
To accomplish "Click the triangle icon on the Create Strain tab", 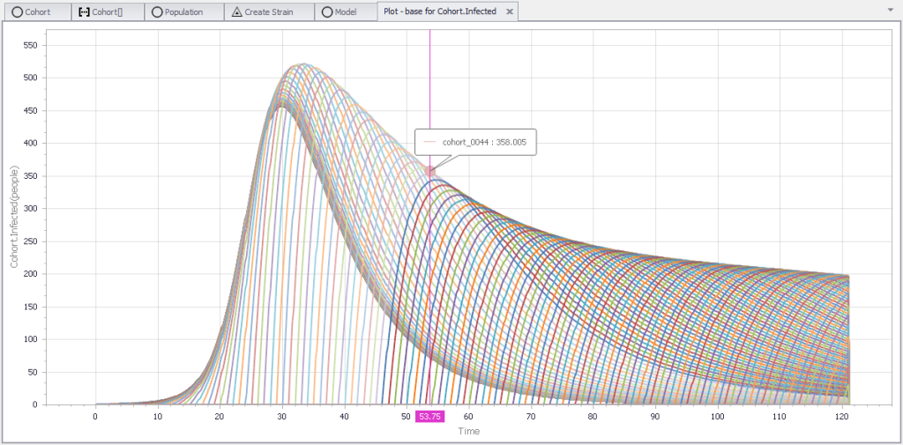I will pyautogui.click(x=237, y=12).
